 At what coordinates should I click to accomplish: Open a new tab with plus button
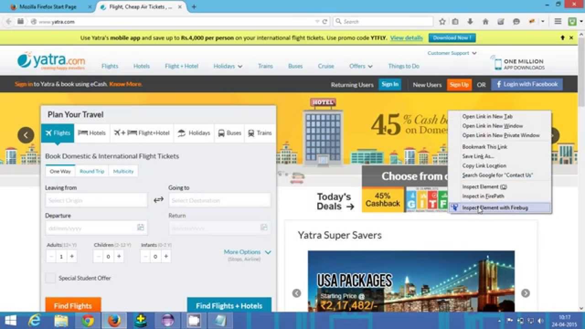point(194,7)
